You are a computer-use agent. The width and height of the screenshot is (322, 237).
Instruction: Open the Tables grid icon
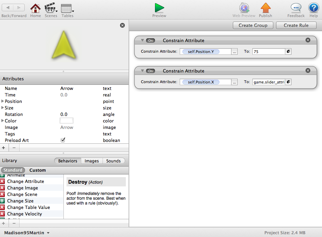coord(66,9)
